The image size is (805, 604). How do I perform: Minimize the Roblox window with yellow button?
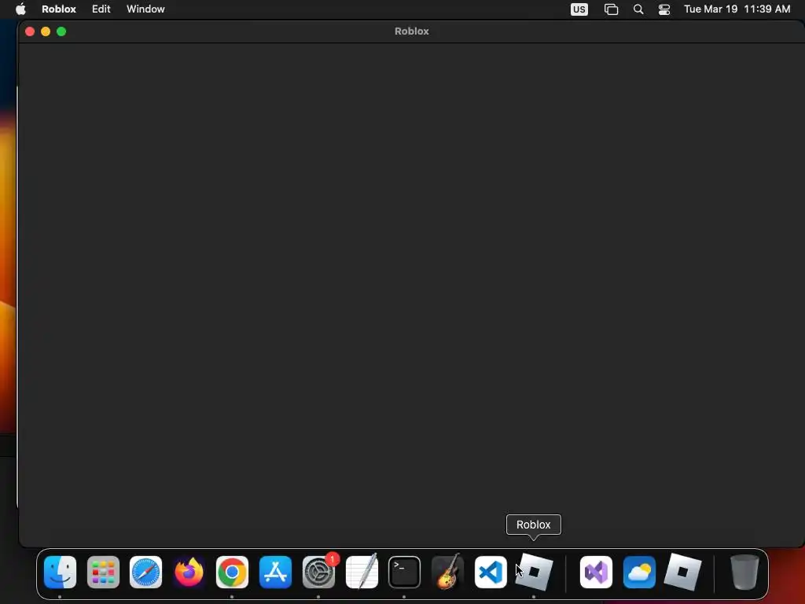point(46,31)
